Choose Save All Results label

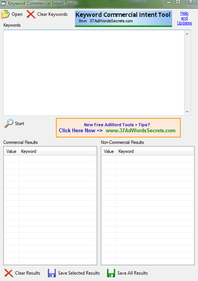[132, 273]
